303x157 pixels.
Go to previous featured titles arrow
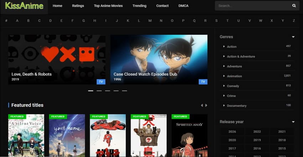[202, 105]
